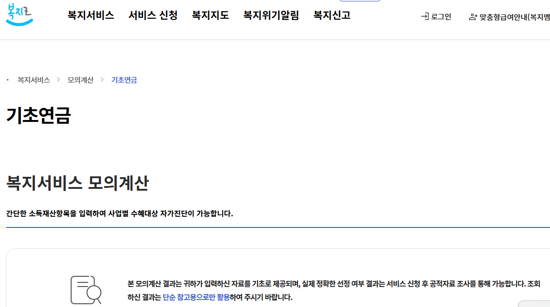
Task: Click the person-plus icon beside 맞춤형급여안내
Action: click(x=472, y=16)
